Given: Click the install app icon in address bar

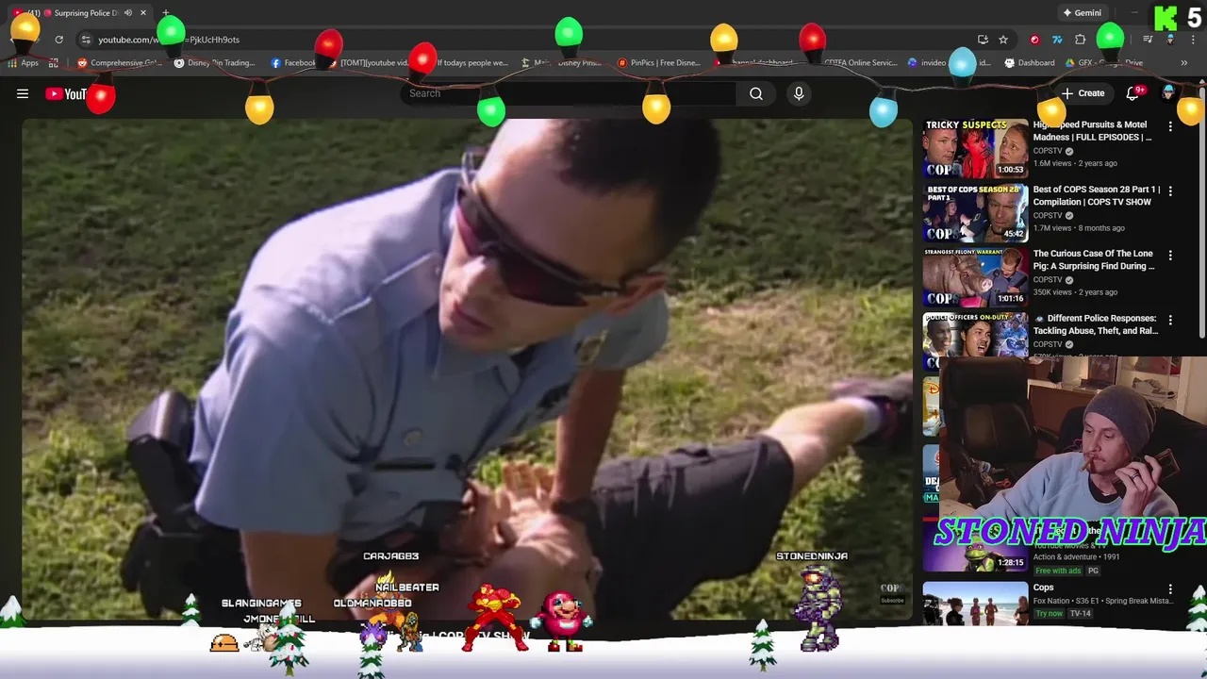Looking at the screenshot, I should [983, 40].
